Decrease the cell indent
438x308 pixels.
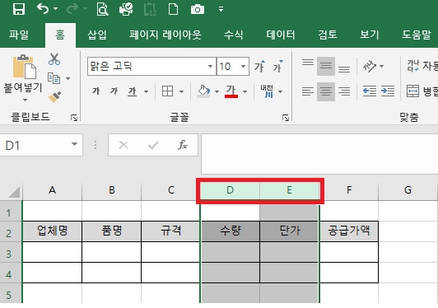tap(370, 91)
